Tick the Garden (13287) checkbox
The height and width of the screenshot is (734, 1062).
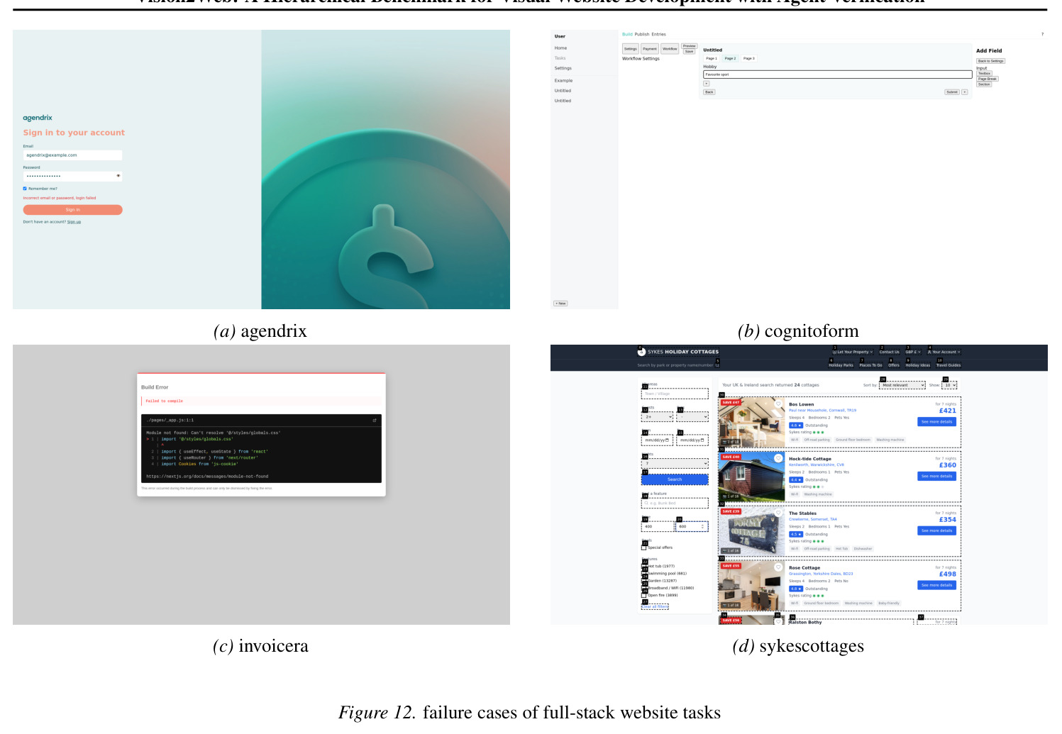coord(644,581)
